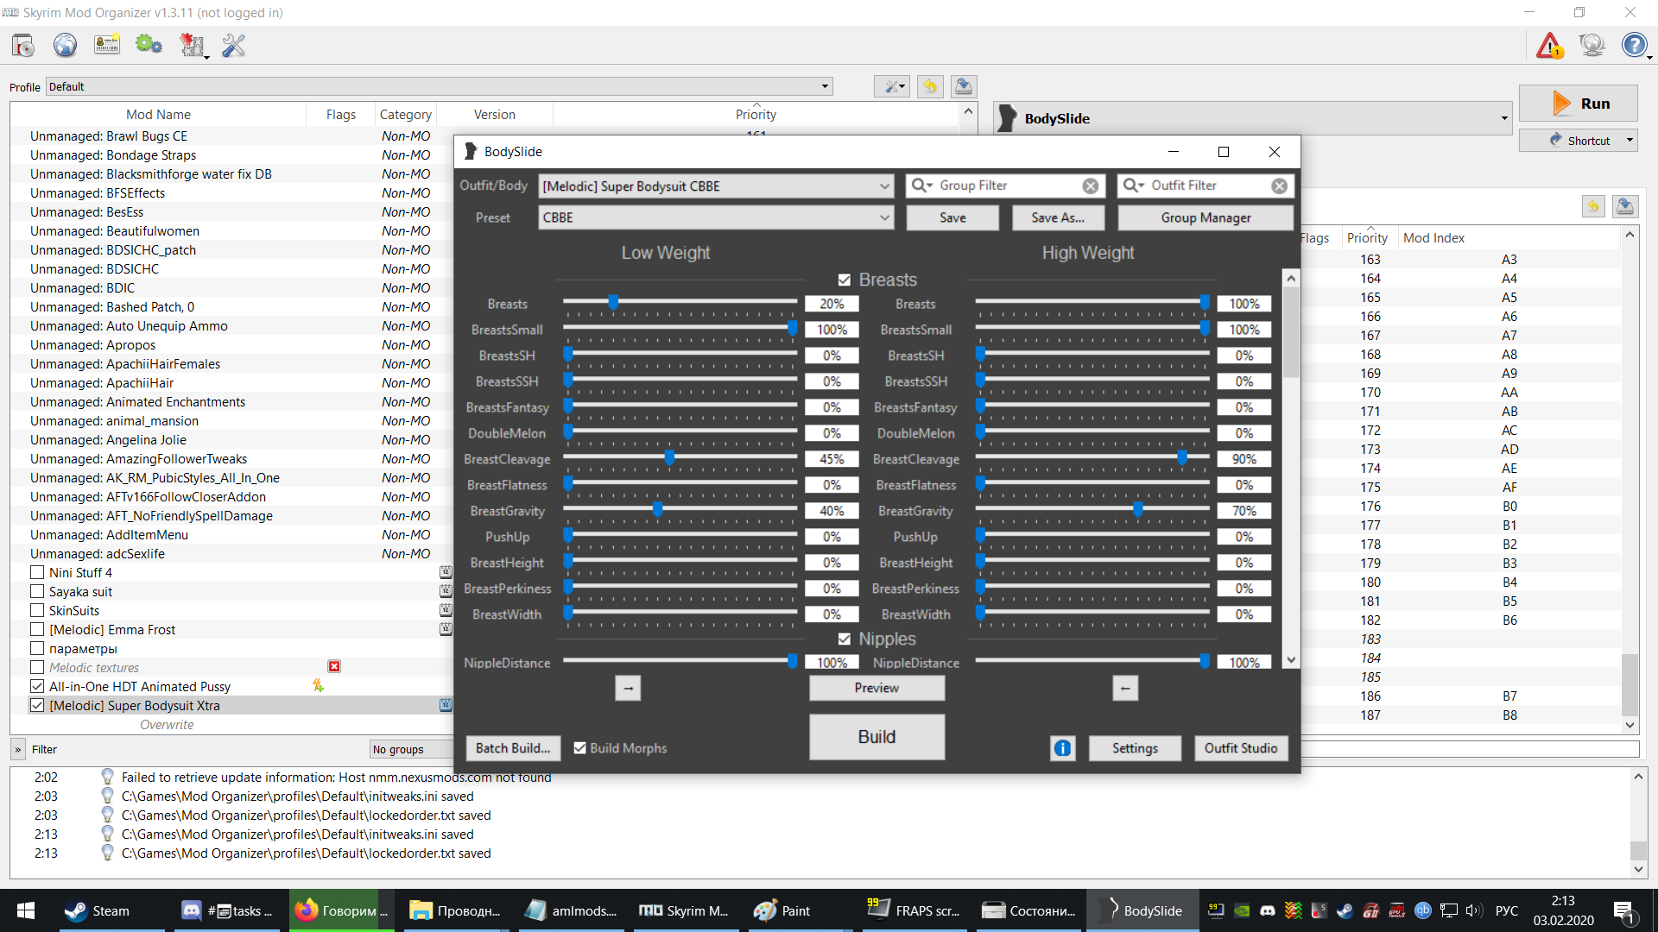Open the profiles ID card icon
Image resolution: width=1658 pixels, height=932 pixels.
click(107, 45)
